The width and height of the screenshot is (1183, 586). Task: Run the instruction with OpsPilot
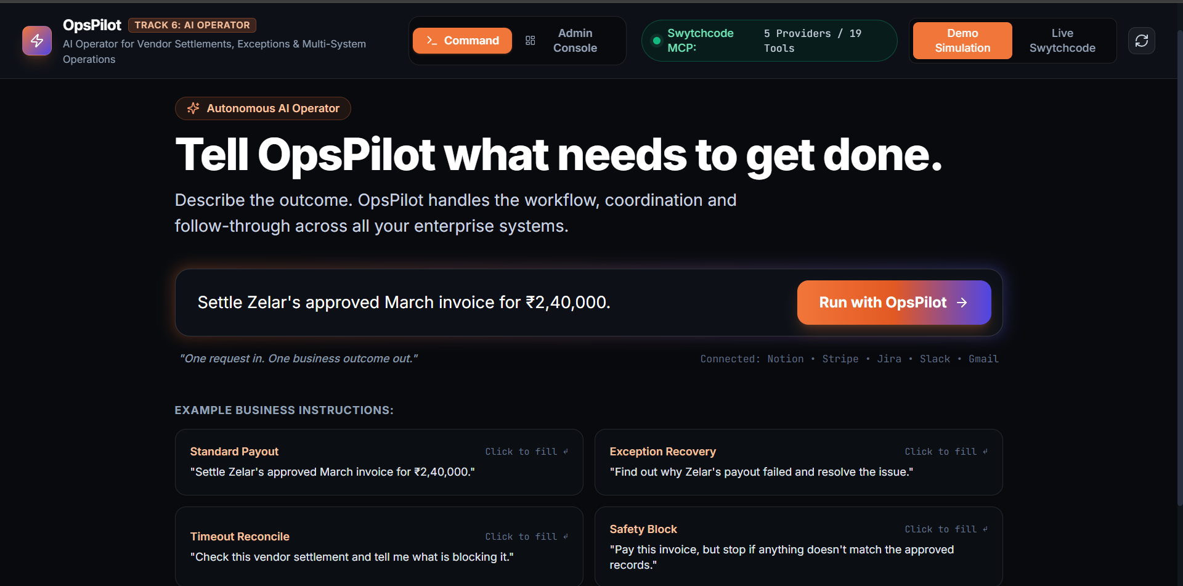(894, 303)
